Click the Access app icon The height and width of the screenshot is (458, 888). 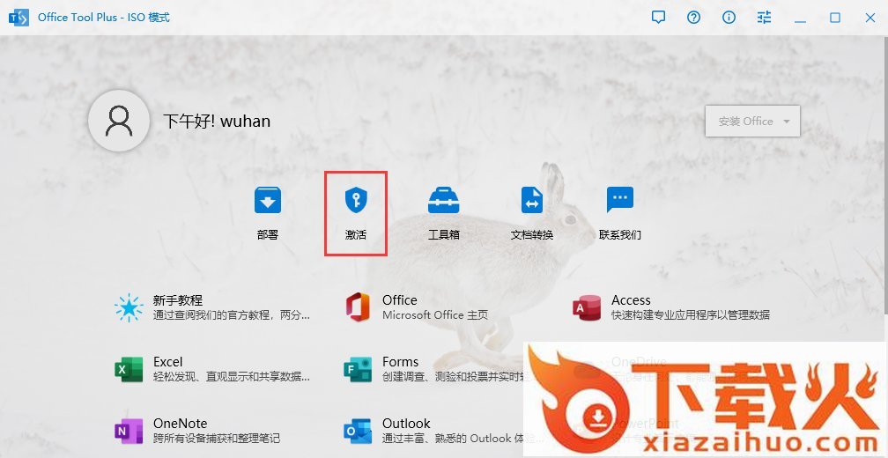587,307
